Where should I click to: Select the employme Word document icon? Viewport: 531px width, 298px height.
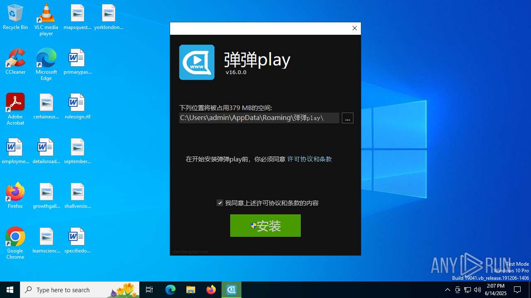pyautogui.click(x=15, y=151)
